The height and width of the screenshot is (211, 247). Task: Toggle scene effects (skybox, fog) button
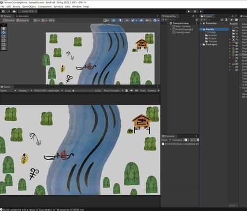[133, 20]
